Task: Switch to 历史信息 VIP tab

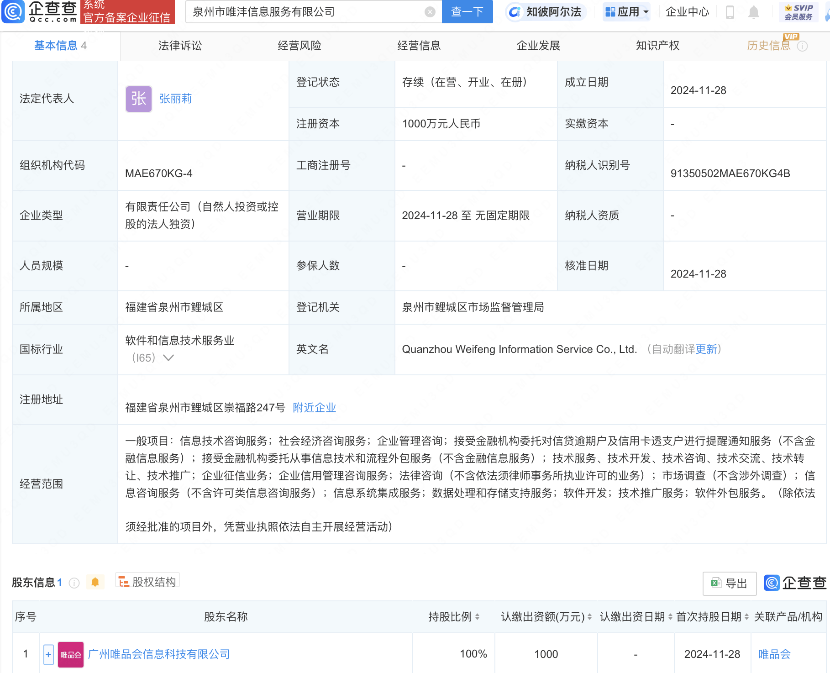Action: pyautogui.click(x=769, y=46)
